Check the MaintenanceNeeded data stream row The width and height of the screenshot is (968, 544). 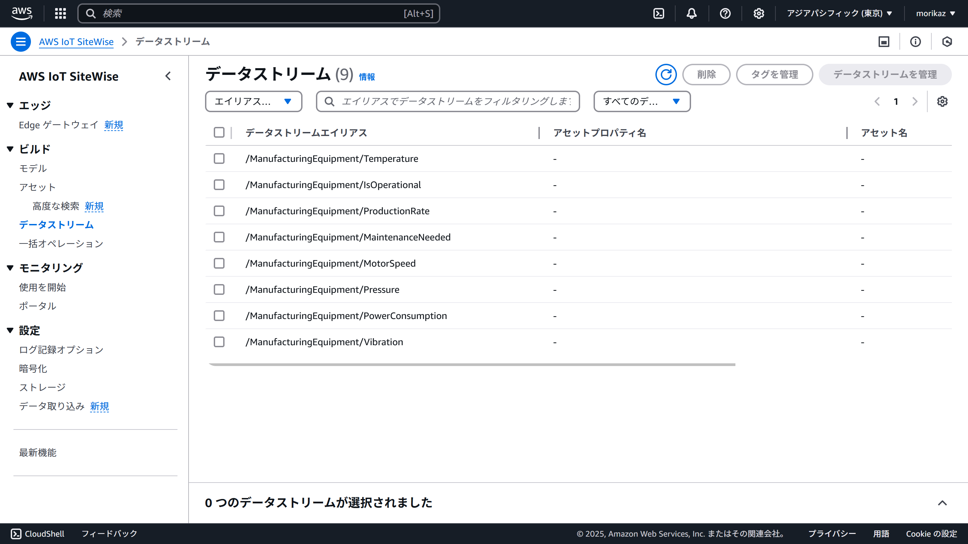(x=219, y=237)
